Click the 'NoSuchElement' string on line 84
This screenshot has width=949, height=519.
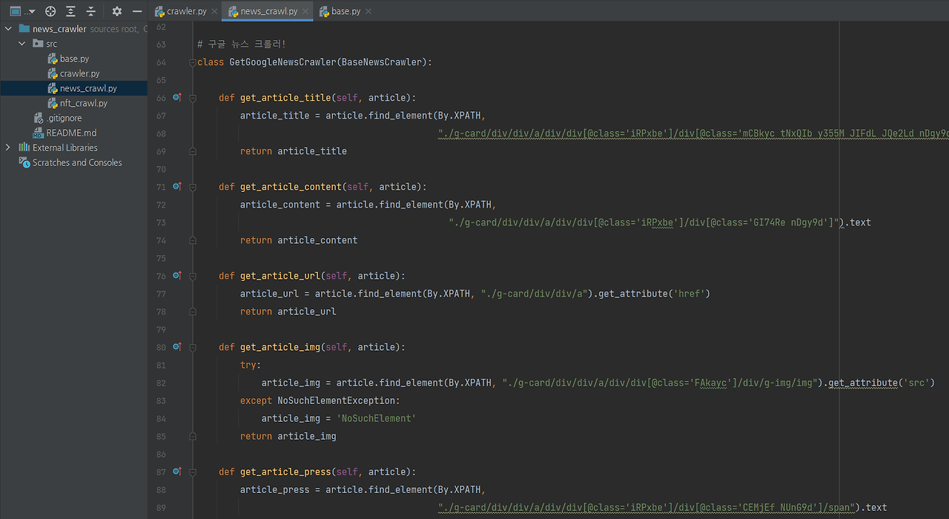(377, 418)
